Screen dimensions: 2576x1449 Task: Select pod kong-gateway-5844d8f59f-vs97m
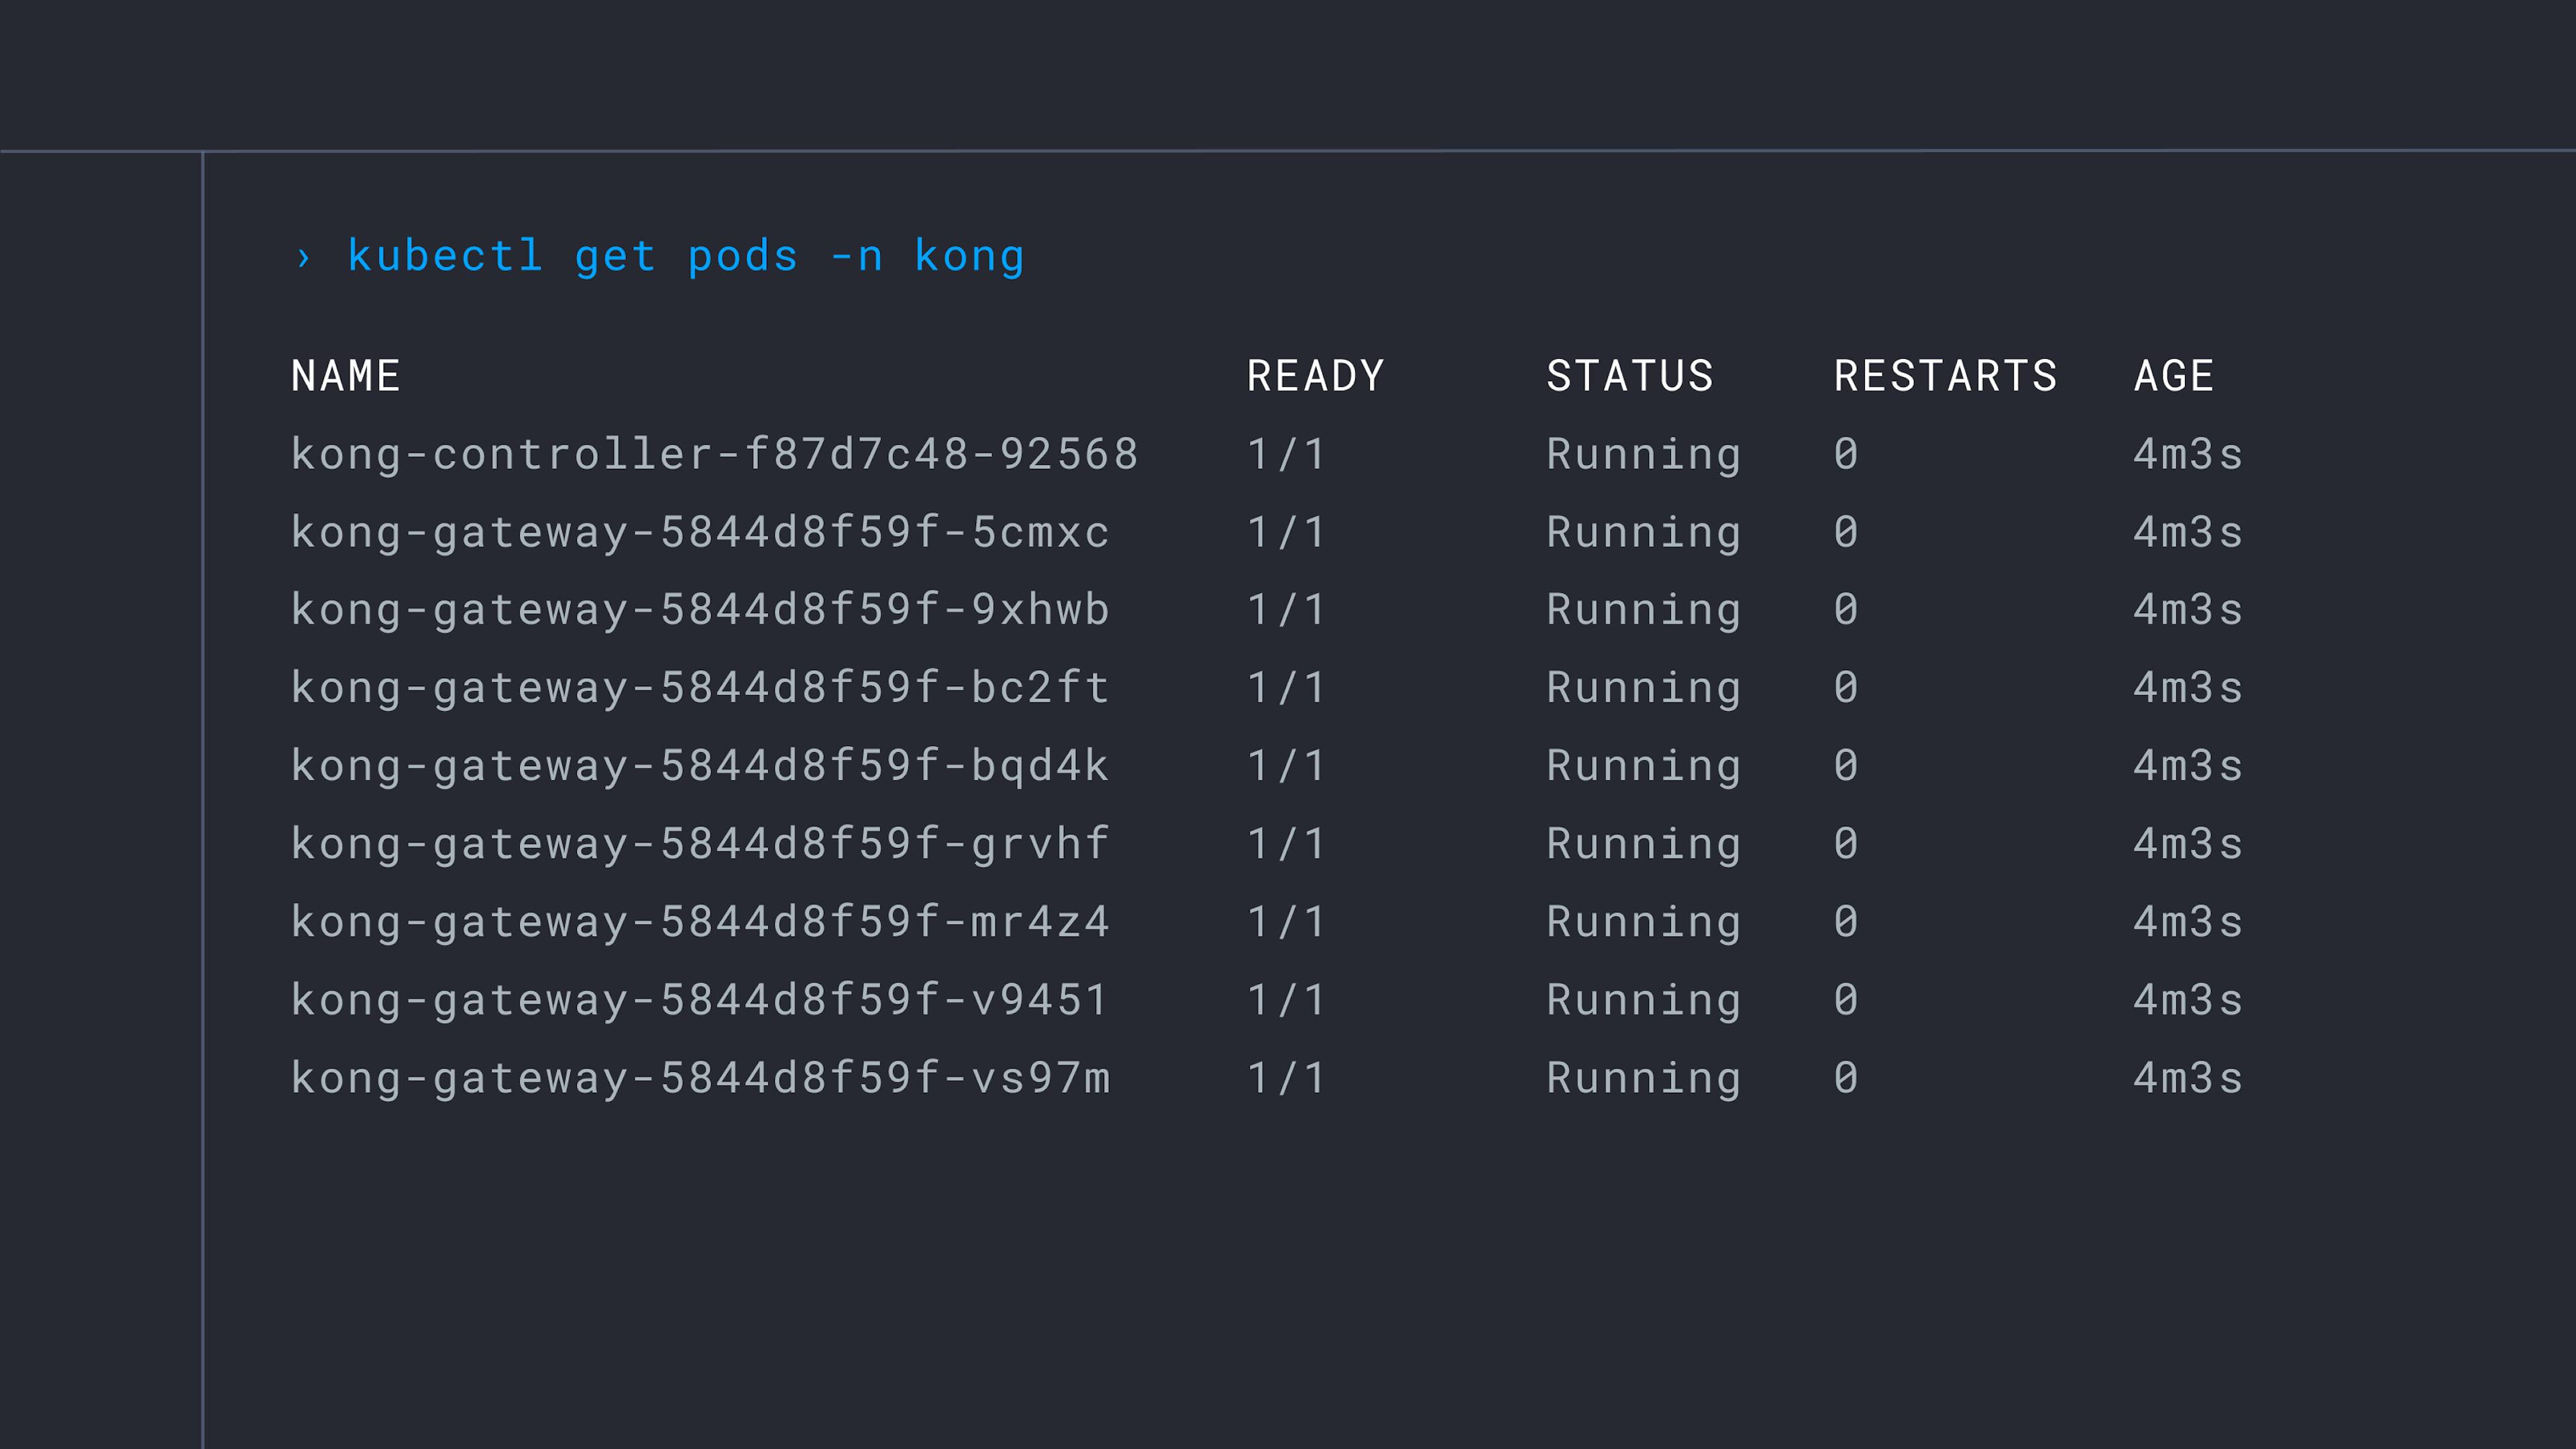point(700,1078)
